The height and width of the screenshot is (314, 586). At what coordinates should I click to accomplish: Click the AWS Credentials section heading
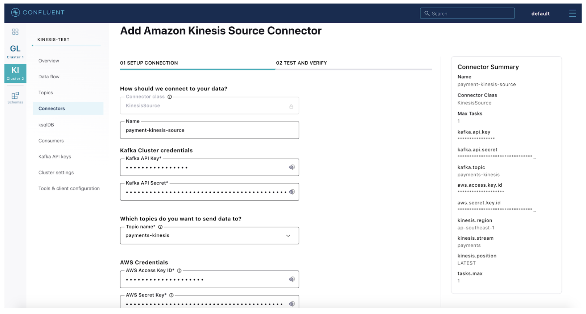tap(144, 263)
